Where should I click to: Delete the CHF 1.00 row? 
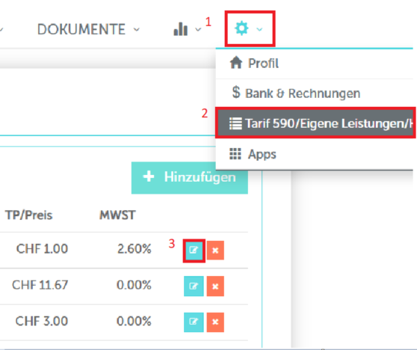pyautogui.click(x=215, y=251)
